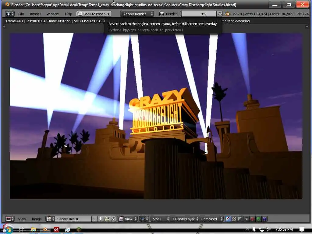Open the 1 RenderLayer dropdown

pos(185,219)
